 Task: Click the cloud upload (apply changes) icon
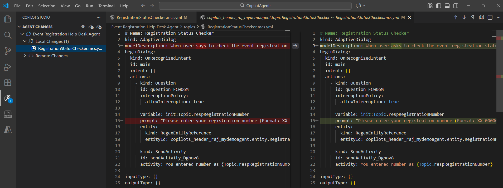pyautogui.click(x=99, y=27)
